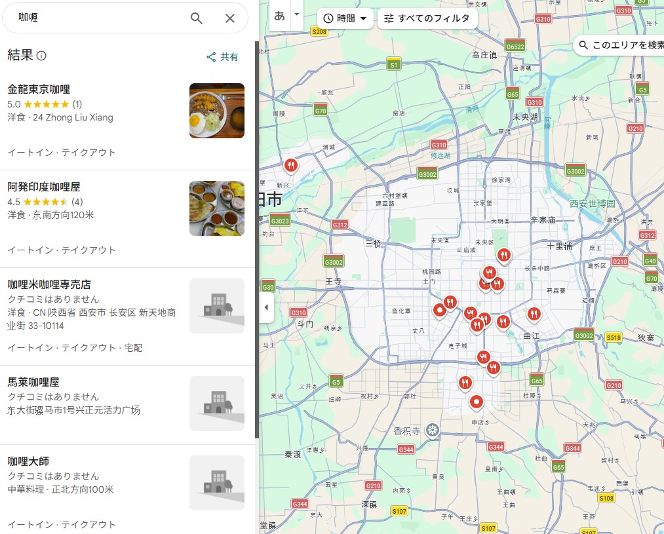Collapse the side panel with arrow
This screenshot has height=534, width=664.
pos(266,307)
